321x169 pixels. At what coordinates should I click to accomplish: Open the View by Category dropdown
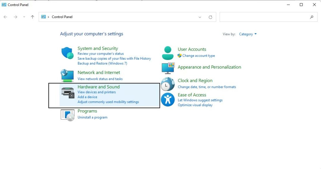coord(248,34)
